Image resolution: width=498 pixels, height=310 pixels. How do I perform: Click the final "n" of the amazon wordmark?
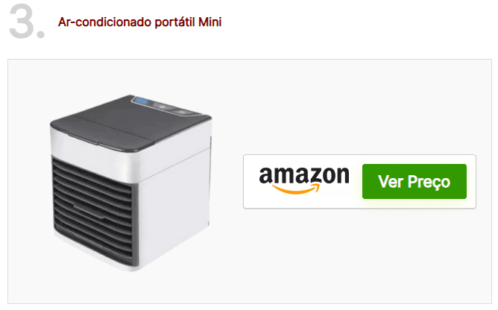click(x=343, y=176)
